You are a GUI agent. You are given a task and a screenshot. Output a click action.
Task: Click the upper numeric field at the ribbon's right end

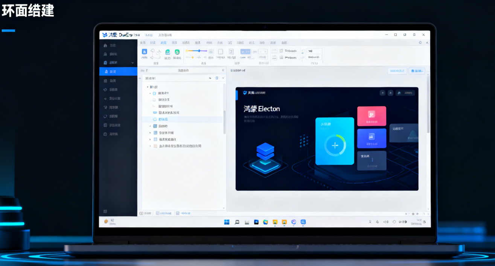tap(314, 51)
